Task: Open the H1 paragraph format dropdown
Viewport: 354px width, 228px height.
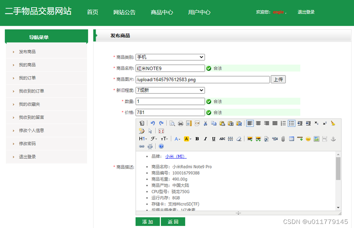Action: point(143,139)
